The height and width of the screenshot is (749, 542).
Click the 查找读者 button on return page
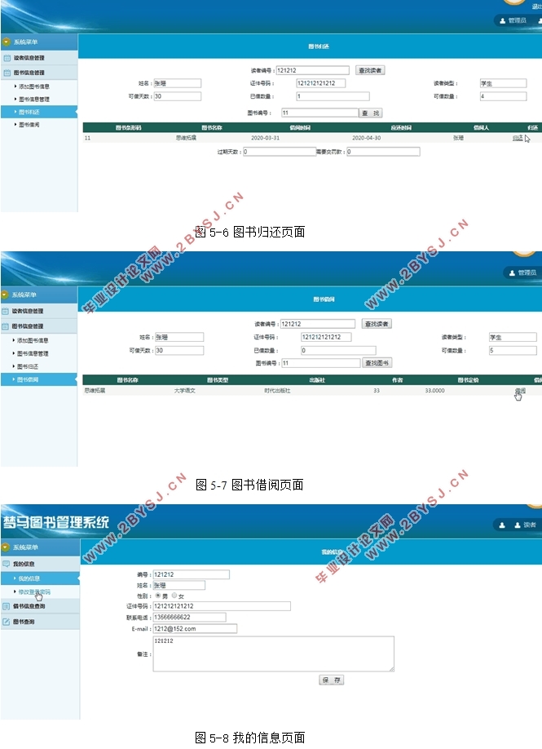click(370, 71)
